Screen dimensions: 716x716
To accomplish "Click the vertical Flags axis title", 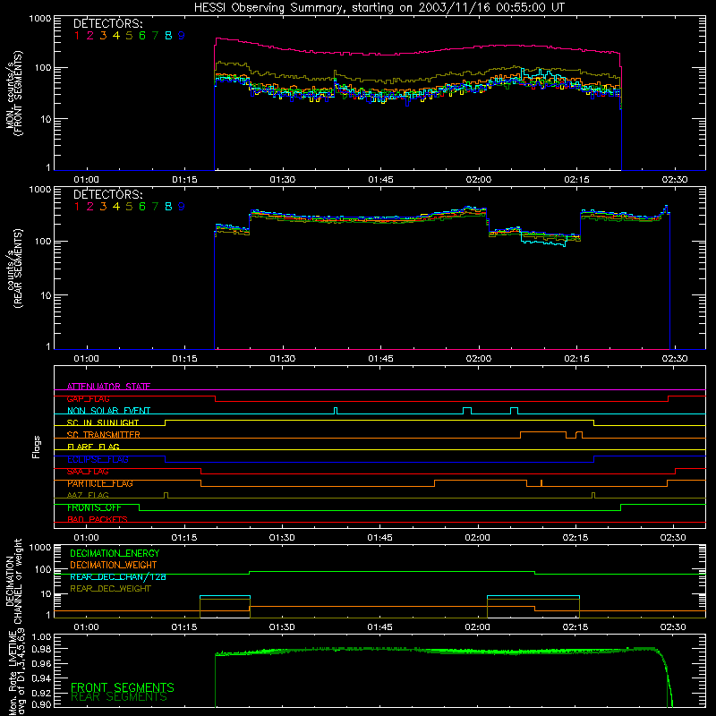I will click(x=37, y=447).
